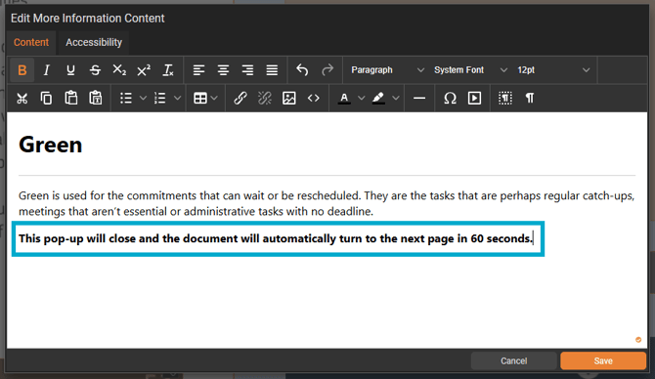Cut the selected text
Screen dimensions: 655x379
(22, 99)
